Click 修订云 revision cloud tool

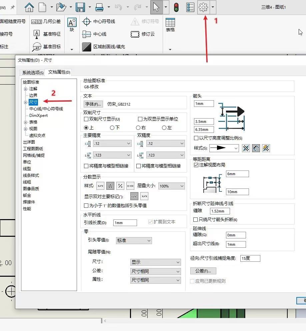click(143, 34)
